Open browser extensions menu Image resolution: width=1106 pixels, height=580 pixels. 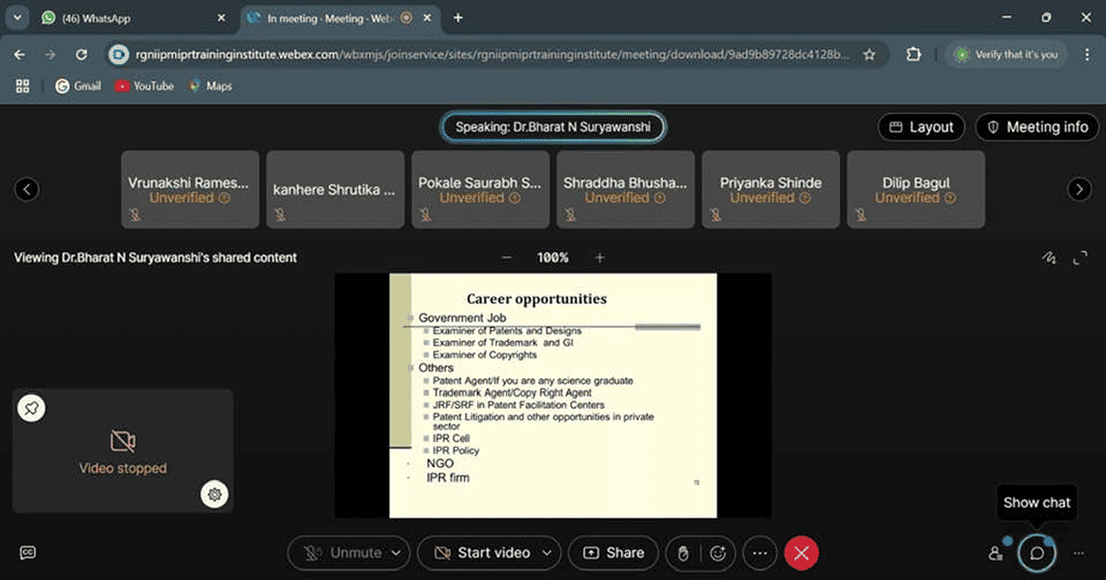(913, 54)
